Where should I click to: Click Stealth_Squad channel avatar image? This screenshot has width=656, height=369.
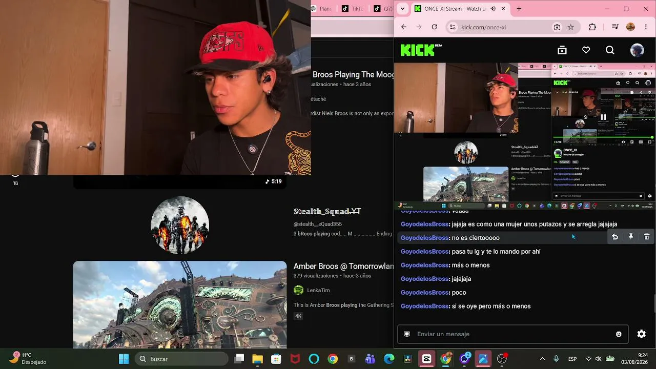point(180,225)
